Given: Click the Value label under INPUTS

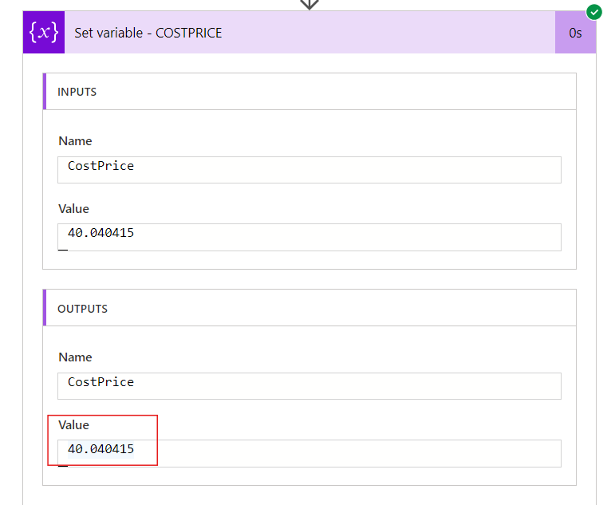Looking at the screenshot, I should [73, 209].
